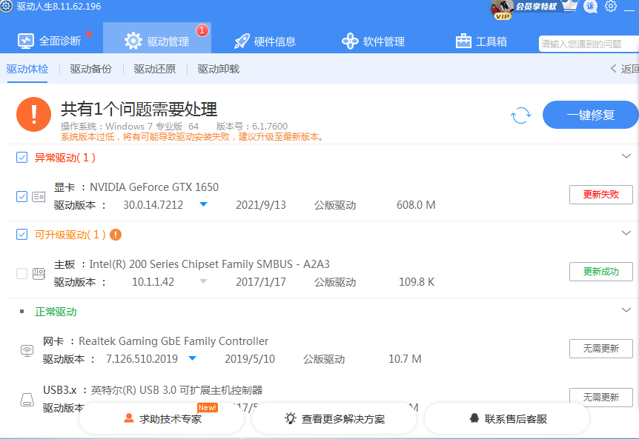This screenshot has width=639, height=439.
Task: Select the 异常驱动(1) section title
Action: [65, 158]
